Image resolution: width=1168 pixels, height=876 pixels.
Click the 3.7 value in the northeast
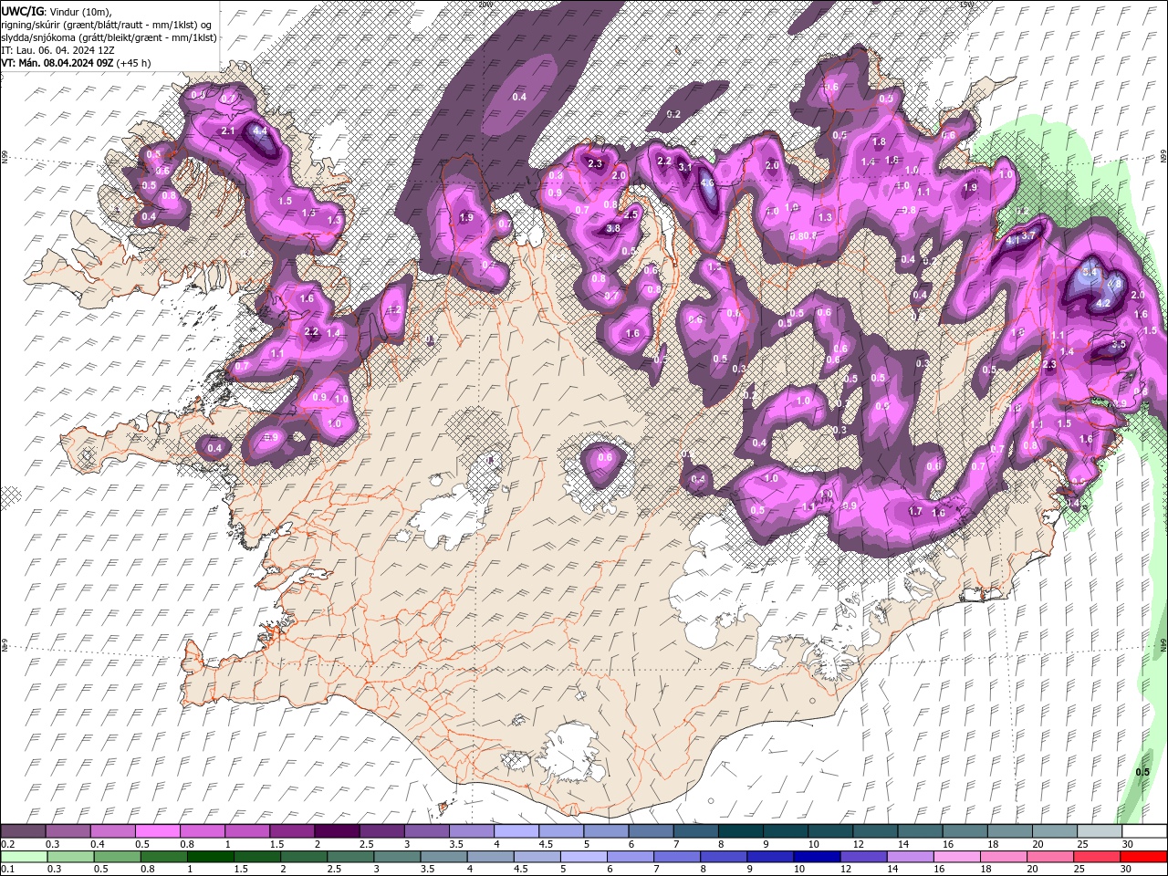(1029, 236)
